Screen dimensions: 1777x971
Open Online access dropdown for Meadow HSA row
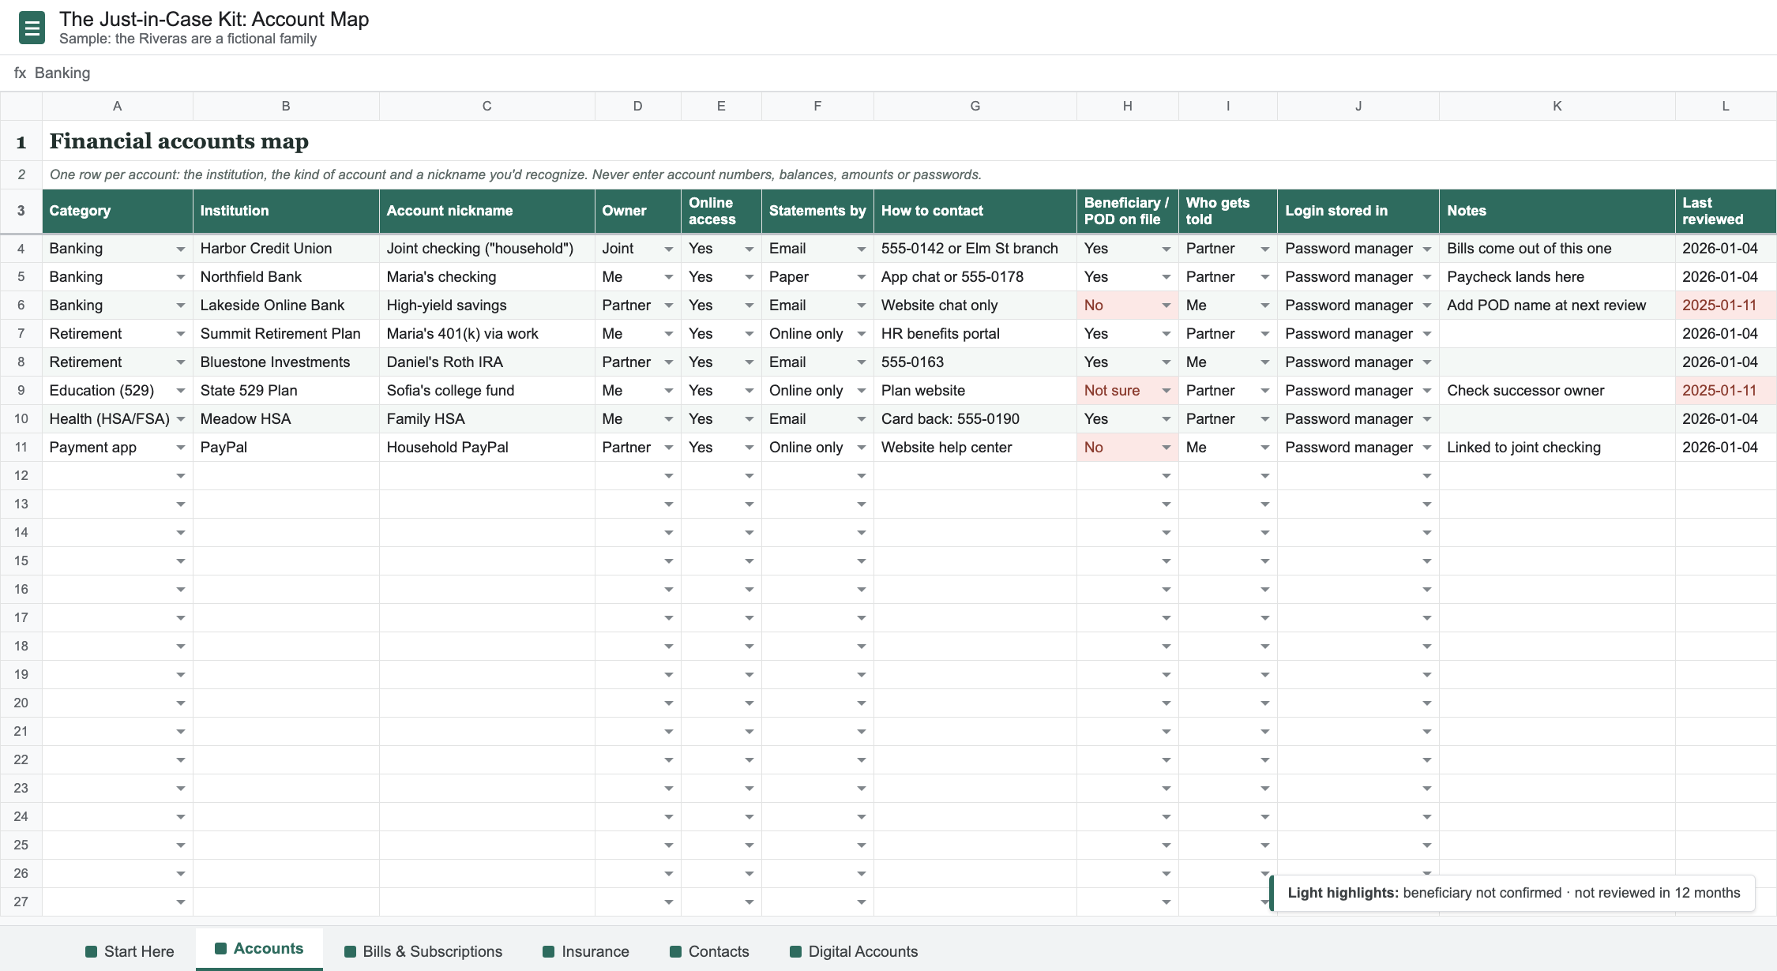click(749, 419)
